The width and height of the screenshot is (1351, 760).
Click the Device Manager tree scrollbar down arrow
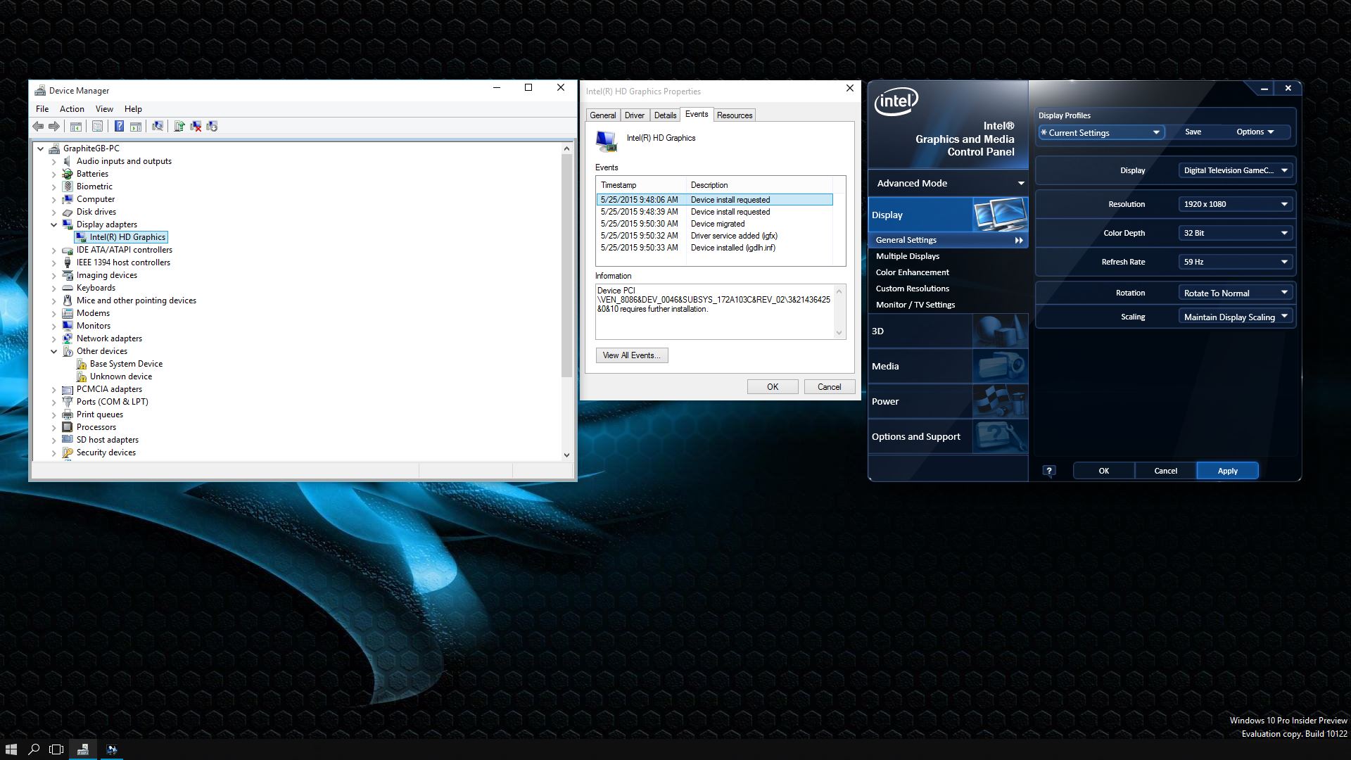point(566,455)
